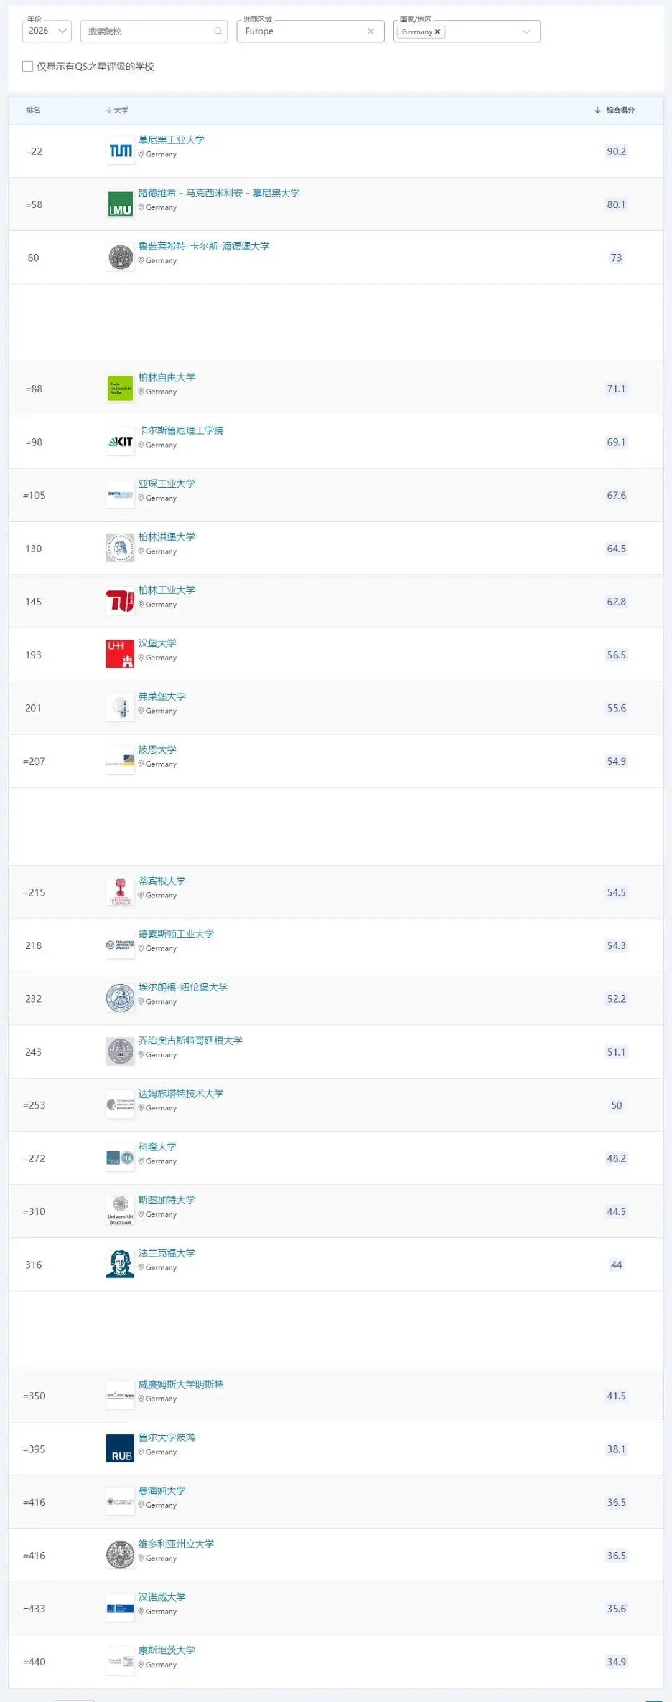Expand the 国家/地区 dropdown arrow
This screenshot has width=672, height=1702.
526,31
